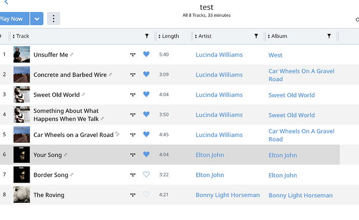Click edit pencil next to Concrete and Barbed Wire
The height and width of the screenshot is (220, 359).
(110, 74)
